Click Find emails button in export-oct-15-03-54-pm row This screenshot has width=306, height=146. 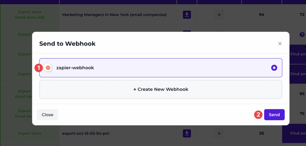click(294, 133)
